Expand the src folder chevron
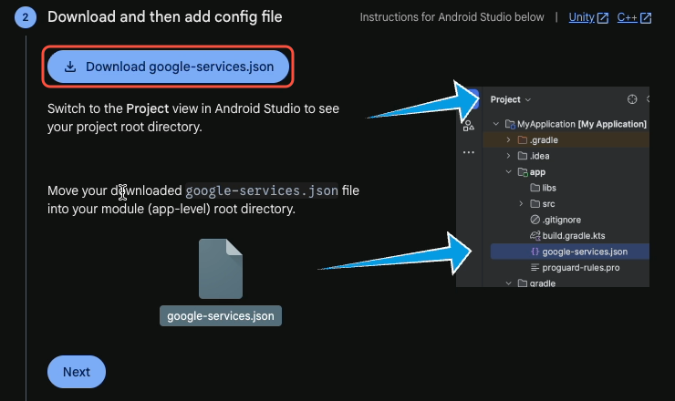Screen dimensions: 675x401 pyautogui.click(x=521, y=203)
